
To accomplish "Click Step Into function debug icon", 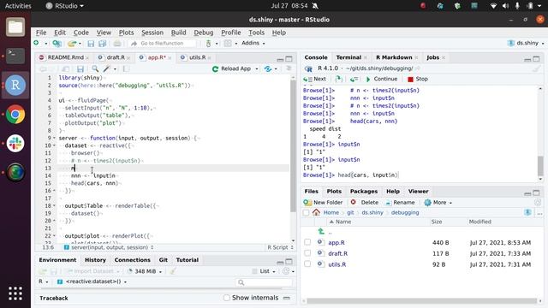I will point(339,79).
